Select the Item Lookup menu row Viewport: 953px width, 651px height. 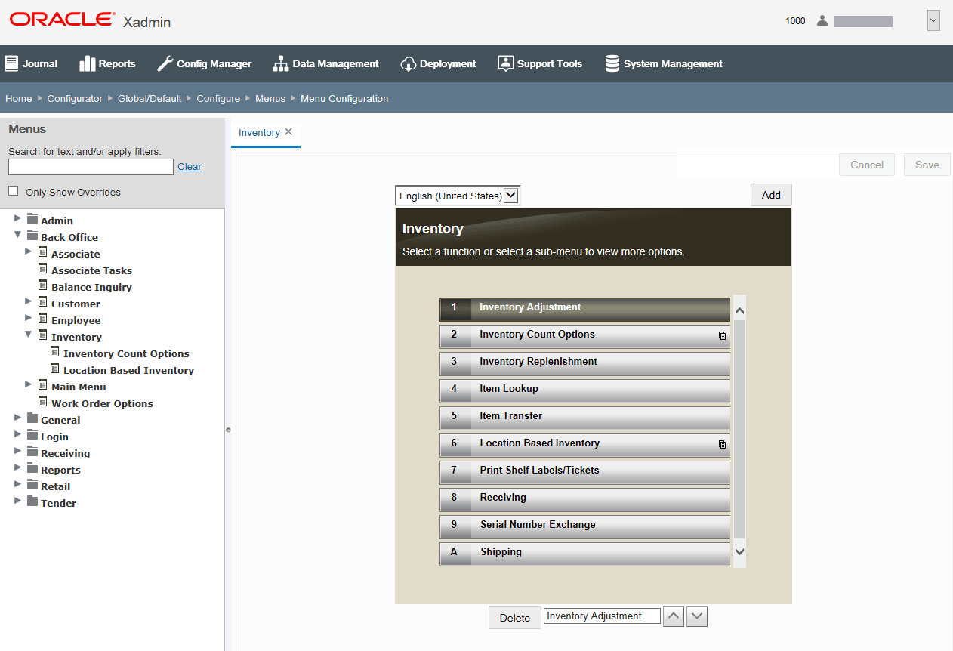(584, 390)
